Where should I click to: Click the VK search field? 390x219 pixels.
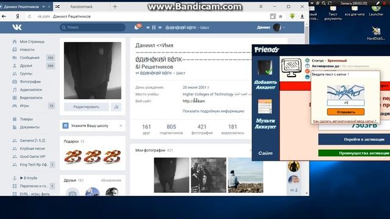coord(93,27)
